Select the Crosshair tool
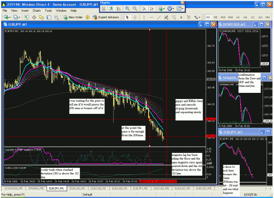 [x=135, y=17]
